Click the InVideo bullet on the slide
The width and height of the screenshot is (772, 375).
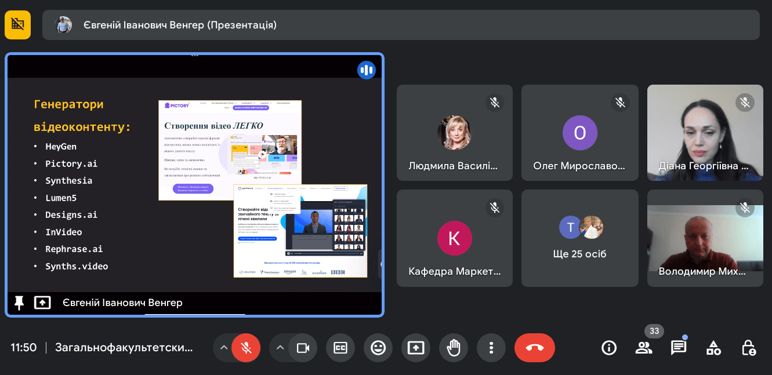coord(64,232)
